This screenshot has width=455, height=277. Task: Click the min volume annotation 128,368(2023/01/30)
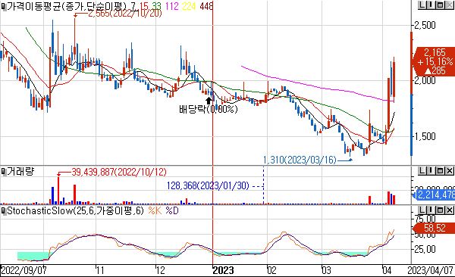[x=208, y=185]
